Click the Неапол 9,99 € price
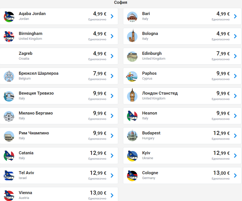The image size is (242, 201). (x=223, y=113)
